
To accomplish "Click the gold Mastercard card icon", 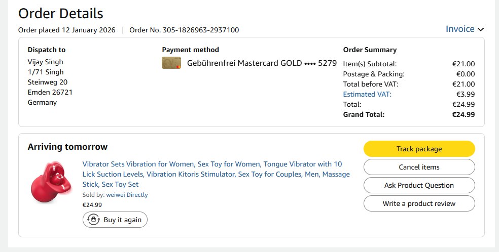I will pyautogui.click(x=171, y=63).
